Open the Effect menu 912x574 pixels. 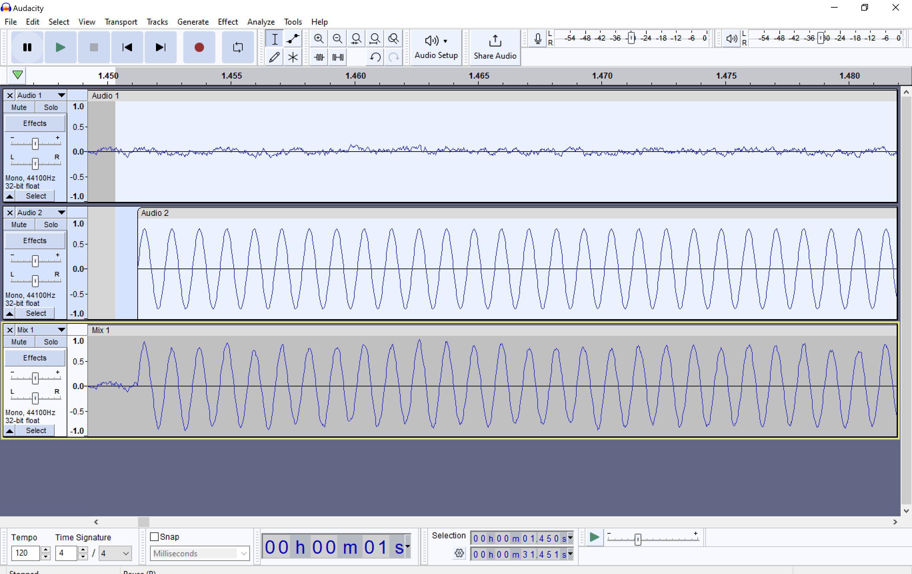click(228, 22)
